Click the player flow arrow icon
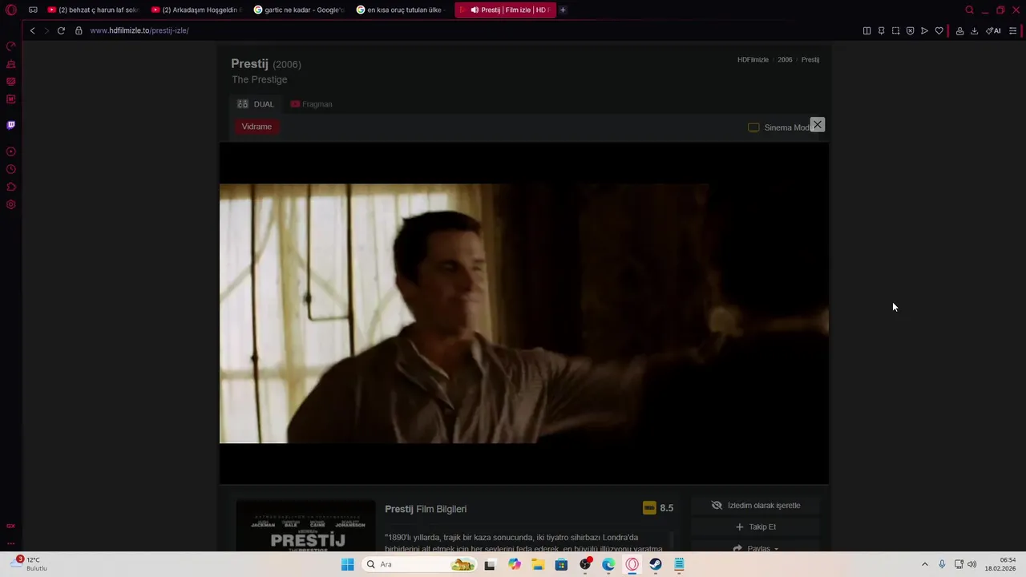This screenshot has height=577, width=1026. pyautogui.click(x=924, y=30)
